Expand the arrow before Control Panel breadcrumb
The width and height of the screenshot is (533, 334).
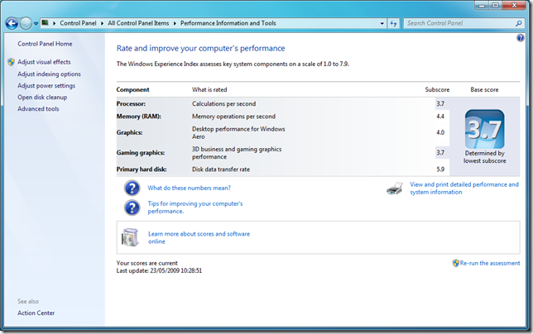tap(54, 23)
